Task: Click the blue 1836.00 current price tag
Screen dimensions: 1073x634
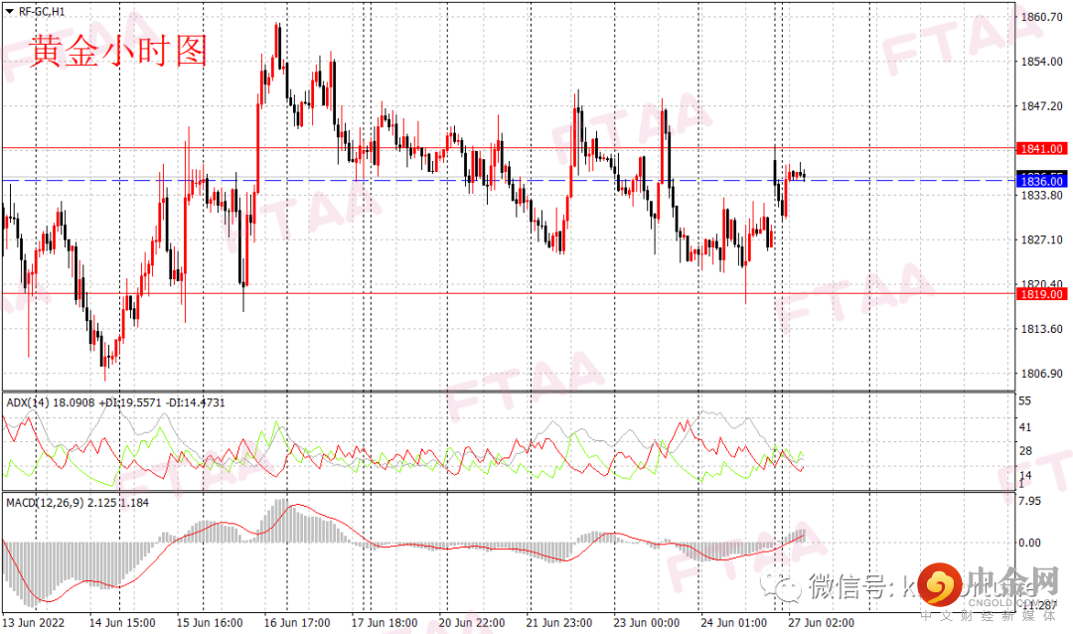Action: tap(1041, 181)
